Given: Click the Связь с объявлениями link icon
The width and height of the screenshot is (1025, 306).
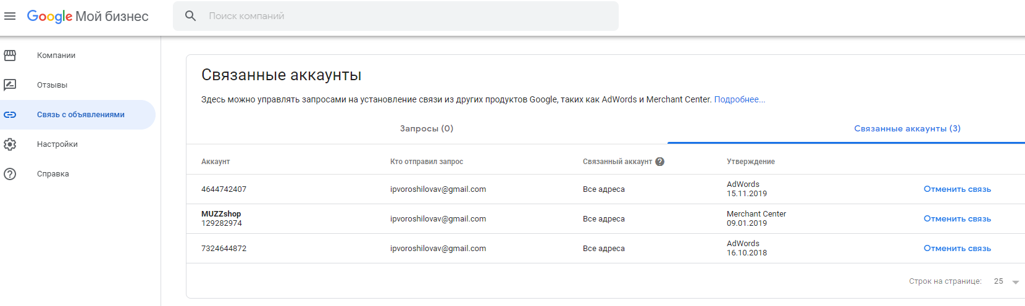Looking at the screenshot, I should 10,115.
